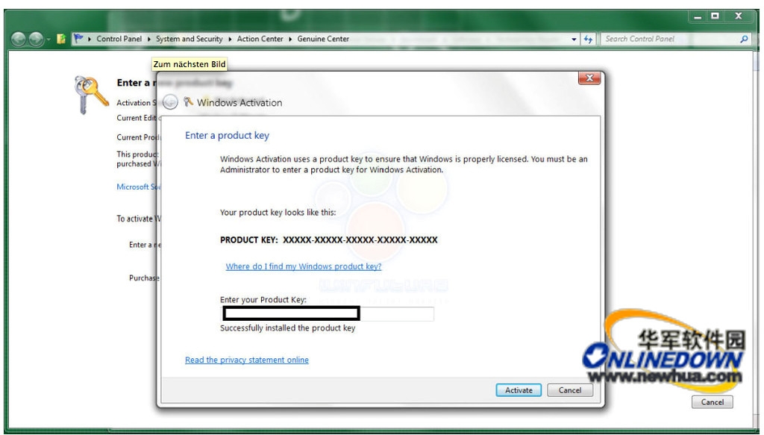Click the Activate button
The width and height of the screenshot is (764, 435).
(x=519, y=390)
